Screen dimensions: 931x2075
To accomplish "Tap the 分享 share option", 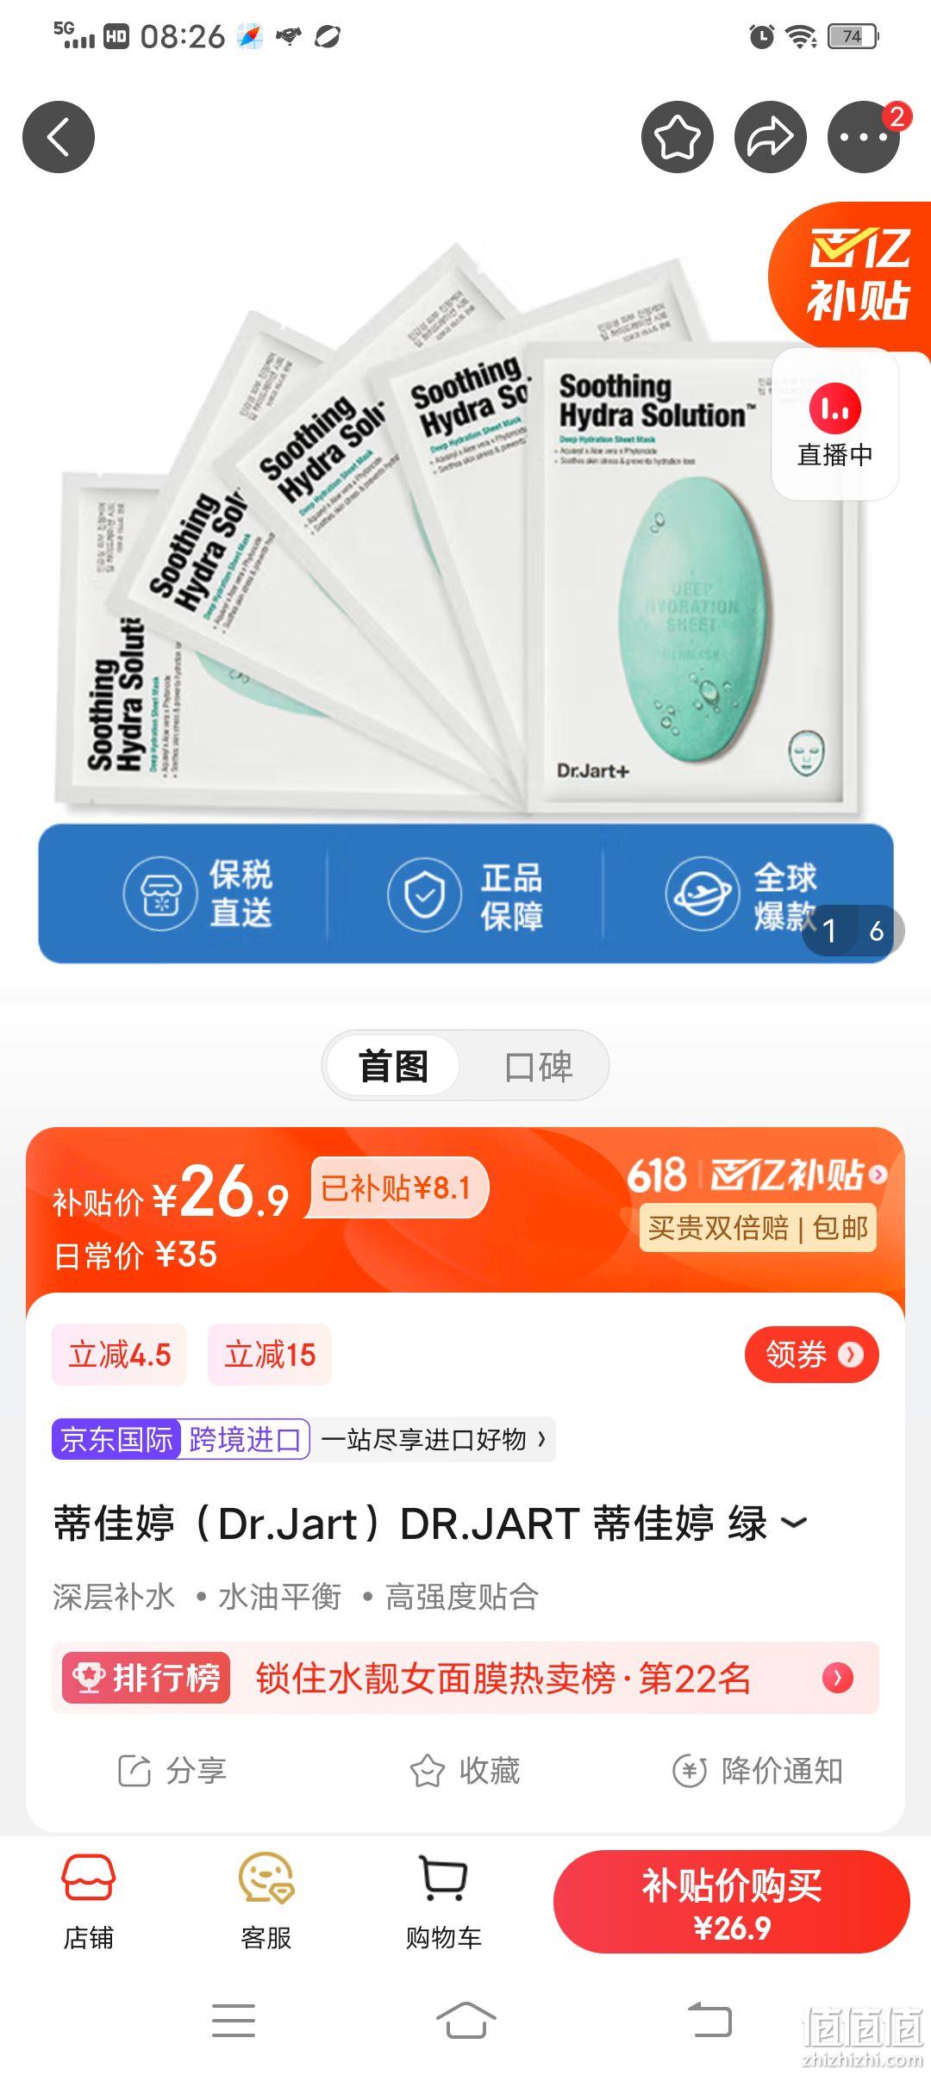I will (172, 1771).
